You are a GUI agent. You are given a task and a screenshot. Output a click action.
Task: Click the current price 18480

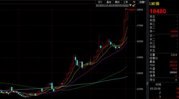pos(158,11)
